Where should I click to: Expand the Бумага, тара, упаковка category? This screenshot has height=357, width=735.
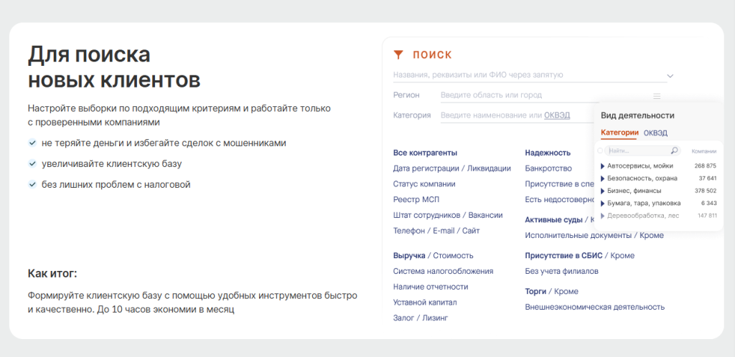point(602,203)
